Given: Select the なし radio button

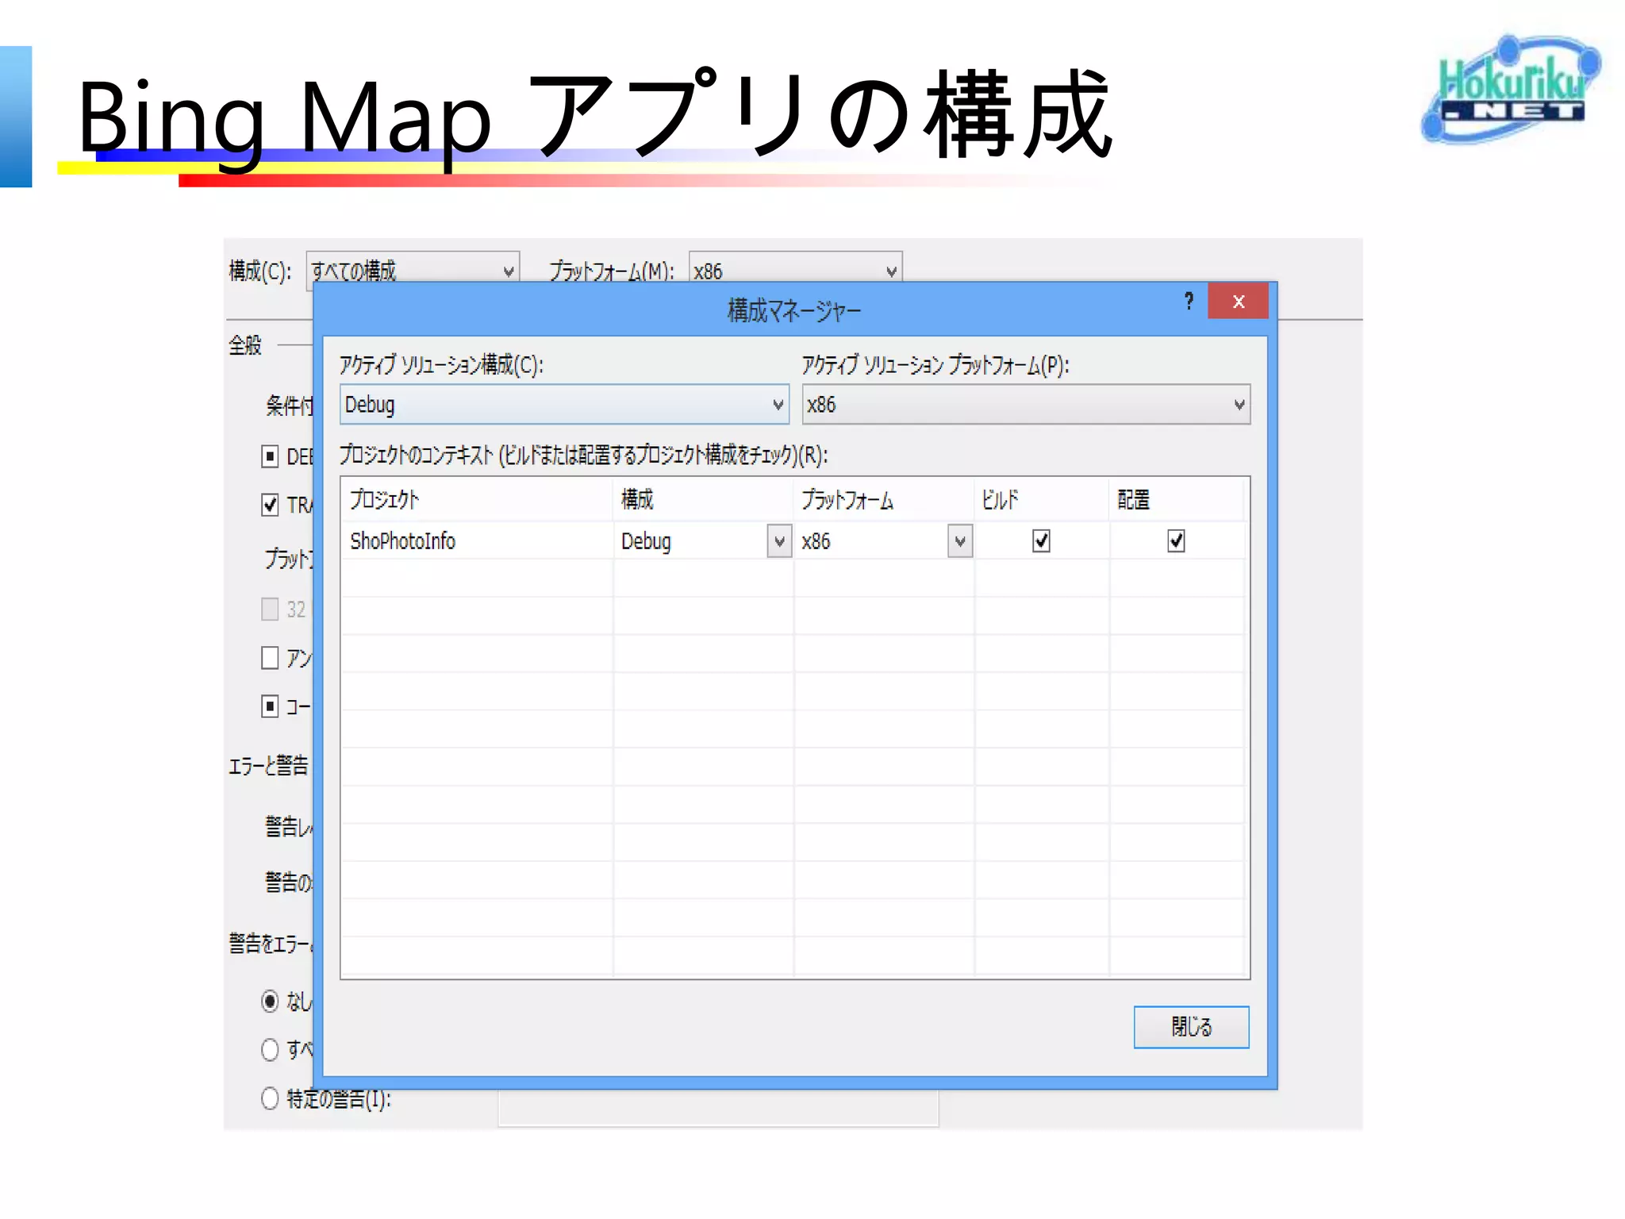Looking at the screenshot, I should [x=270, y=1002].
